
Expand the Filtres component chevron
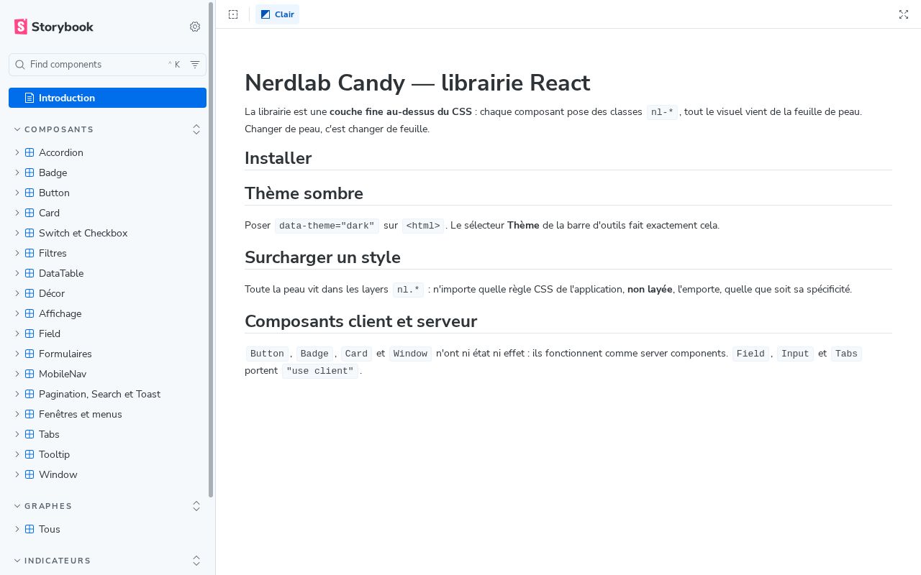pos(17,253)
